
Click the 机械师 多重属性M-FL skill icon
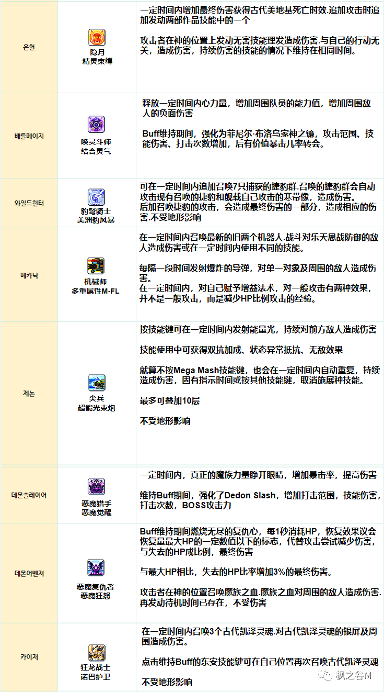pos(96,266)
